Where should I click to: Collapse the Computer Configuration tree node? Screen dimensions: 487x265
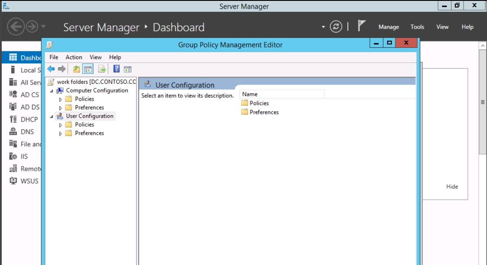(x=52, y=91)
